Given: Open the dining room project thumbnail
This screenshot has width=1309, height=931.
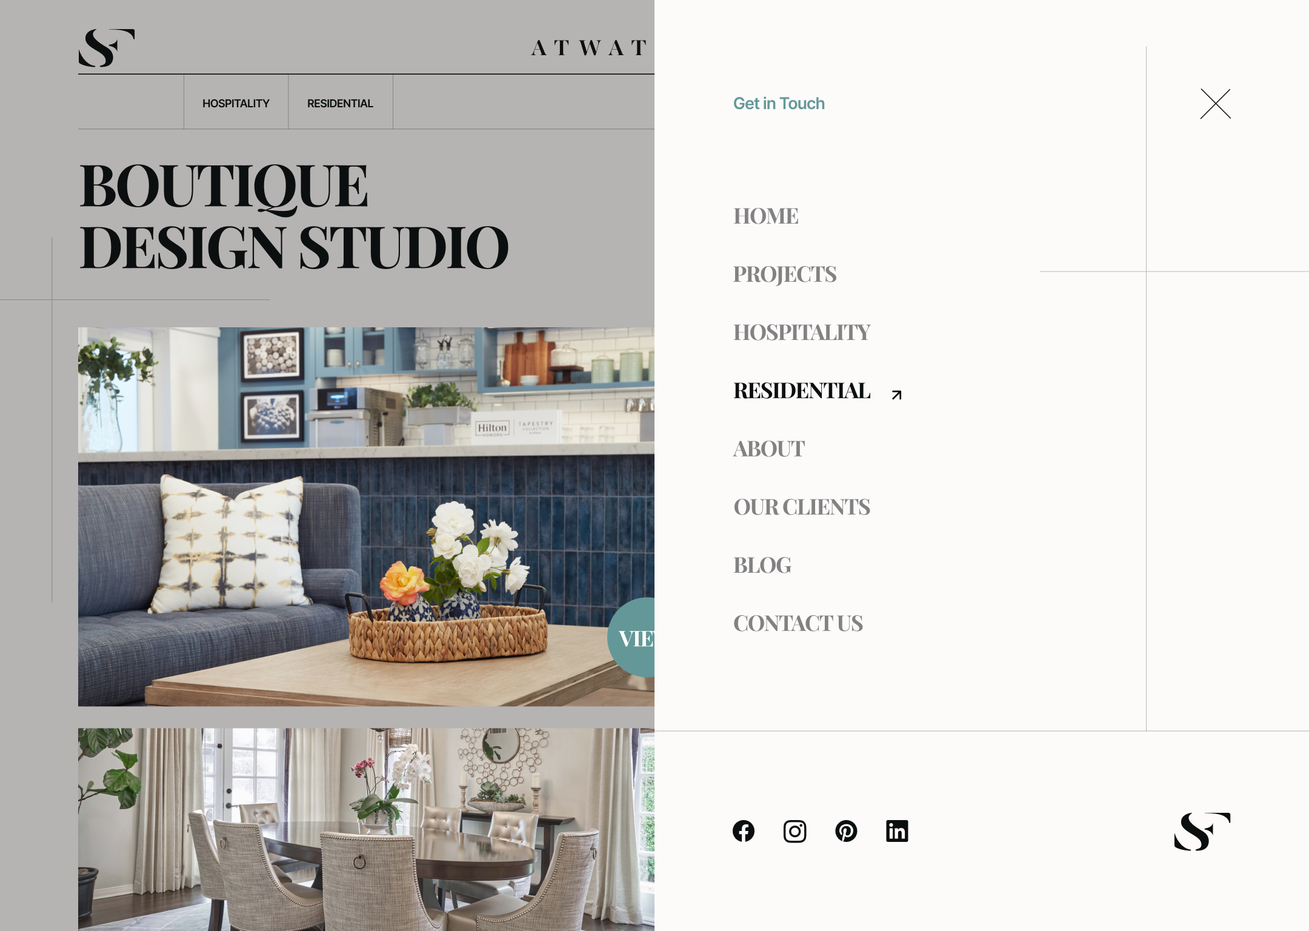Looking at the screenshot, I should 366,829.
